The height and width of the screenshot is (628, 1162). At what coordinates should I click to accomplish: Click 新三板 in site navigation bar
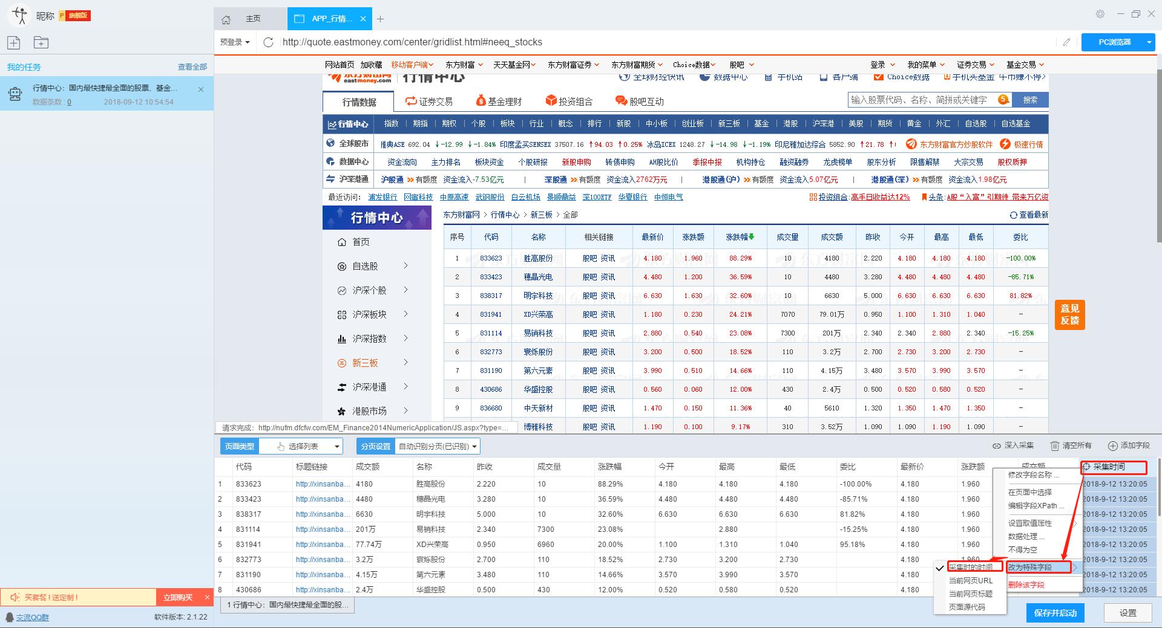click(x=729, y=123)
